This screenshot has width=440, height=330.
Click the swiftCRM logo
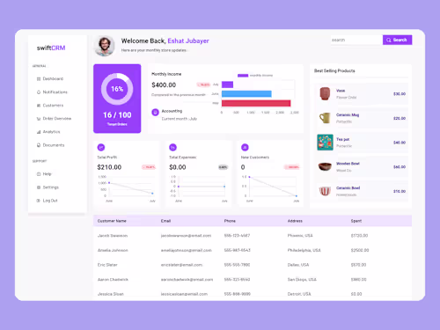click(51, 48)
